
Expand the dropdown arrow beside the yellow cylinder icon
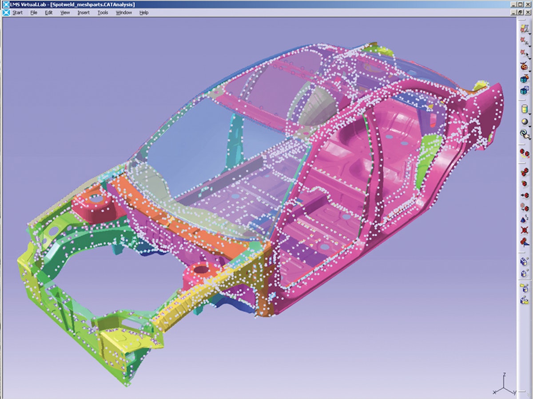click(530, 113)
